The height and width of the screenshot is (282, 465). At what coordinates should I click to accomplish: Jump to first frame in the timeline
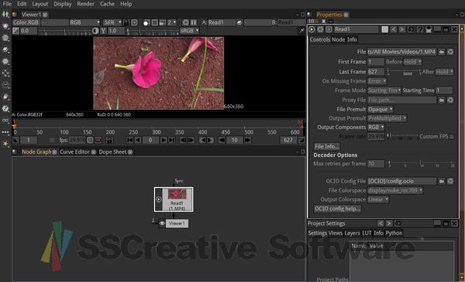[x=130, y=140]
